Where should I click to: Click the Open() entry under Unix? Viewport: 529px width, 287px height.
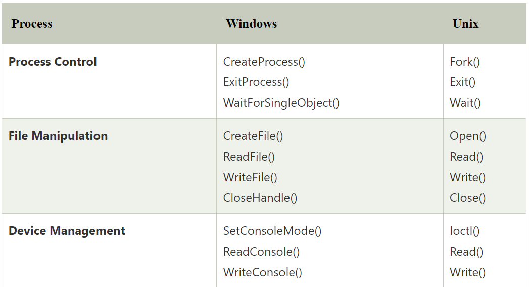[x=468, y=136]
